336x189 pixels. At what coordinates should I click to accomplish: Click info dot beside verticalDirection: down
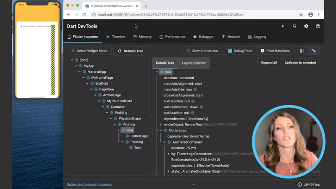pos(201,107)
